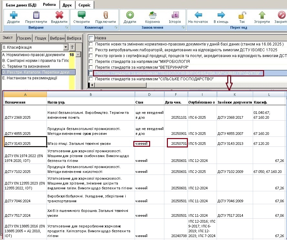Jump to start with На початок arrow
This screenshot has height=240, width=287.
point(198,15)
